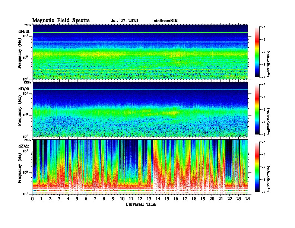Click hour "17" on the Universal Time axis
The height and width of the screenshot is (228, 295).
tap(185, 199)
